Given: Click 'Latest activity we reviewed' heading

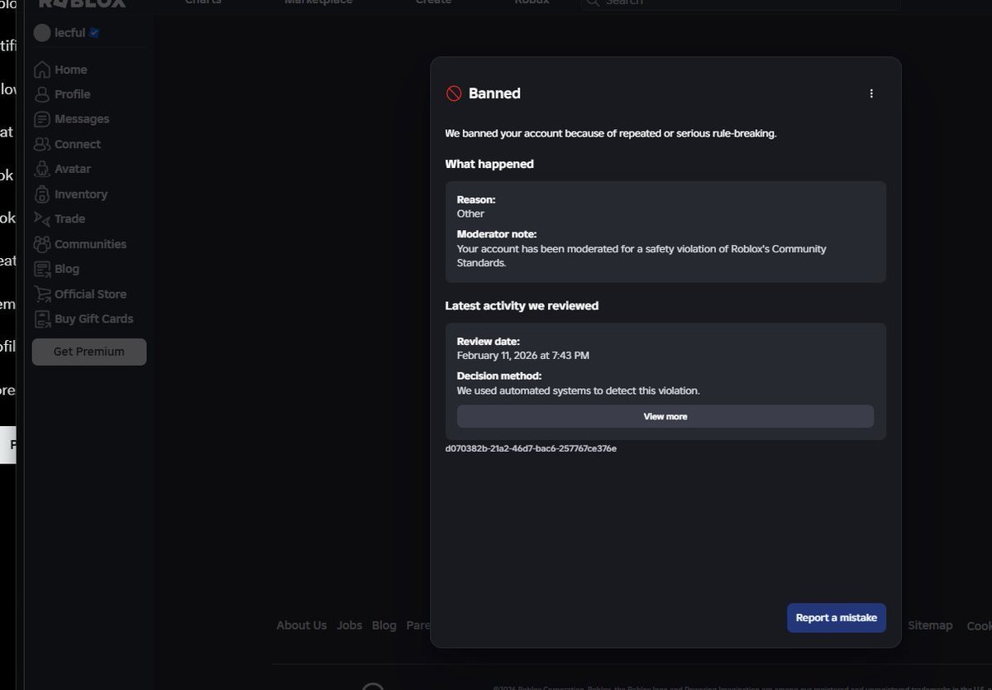Looking at the screenshot, I should pyautogui.click(x=522, y=305).
